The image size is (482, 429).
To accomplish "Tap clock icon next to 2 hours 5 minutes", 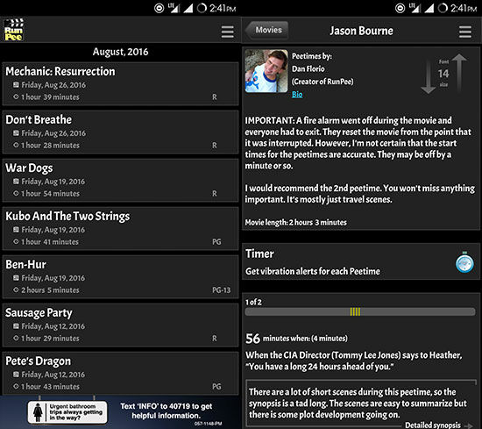I will 16,290.
